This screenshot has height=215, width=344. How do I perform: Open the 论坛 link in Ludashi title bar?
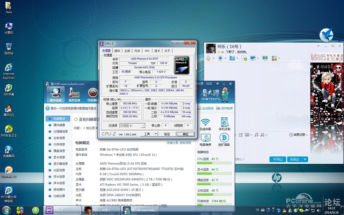coord(209,83)
